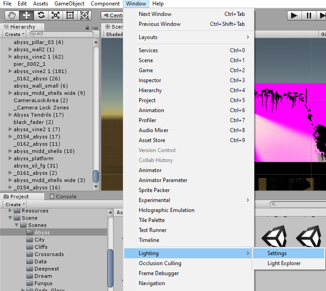
Task: Open the Layouts submenu
Action: [189, 37]
